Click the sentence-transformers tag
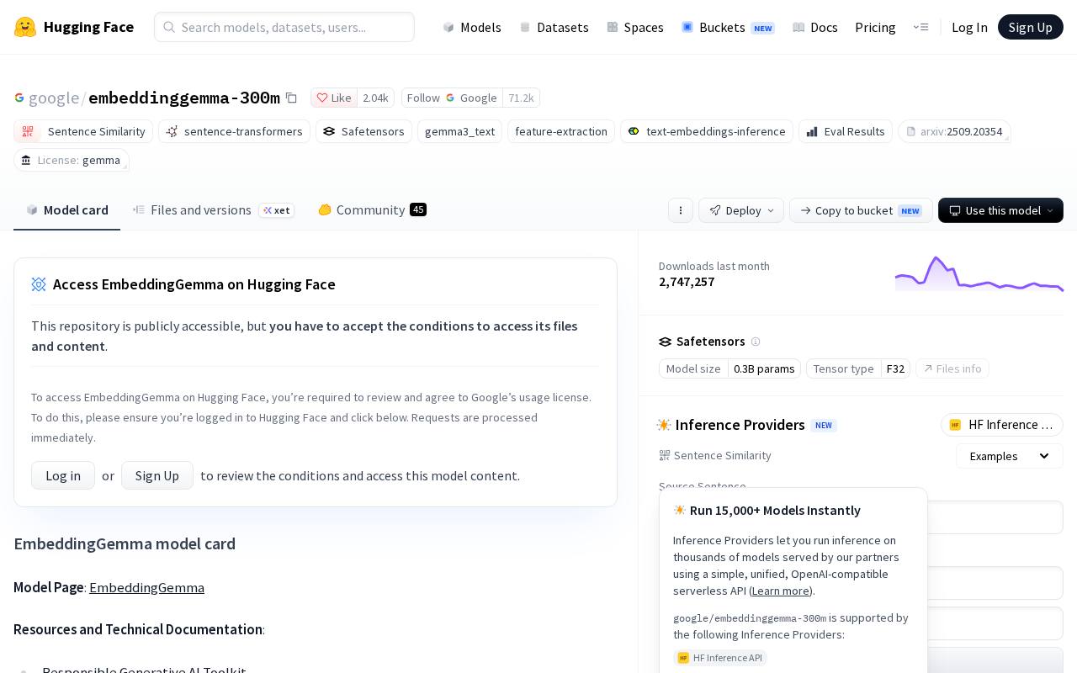 tap(234, 131)
